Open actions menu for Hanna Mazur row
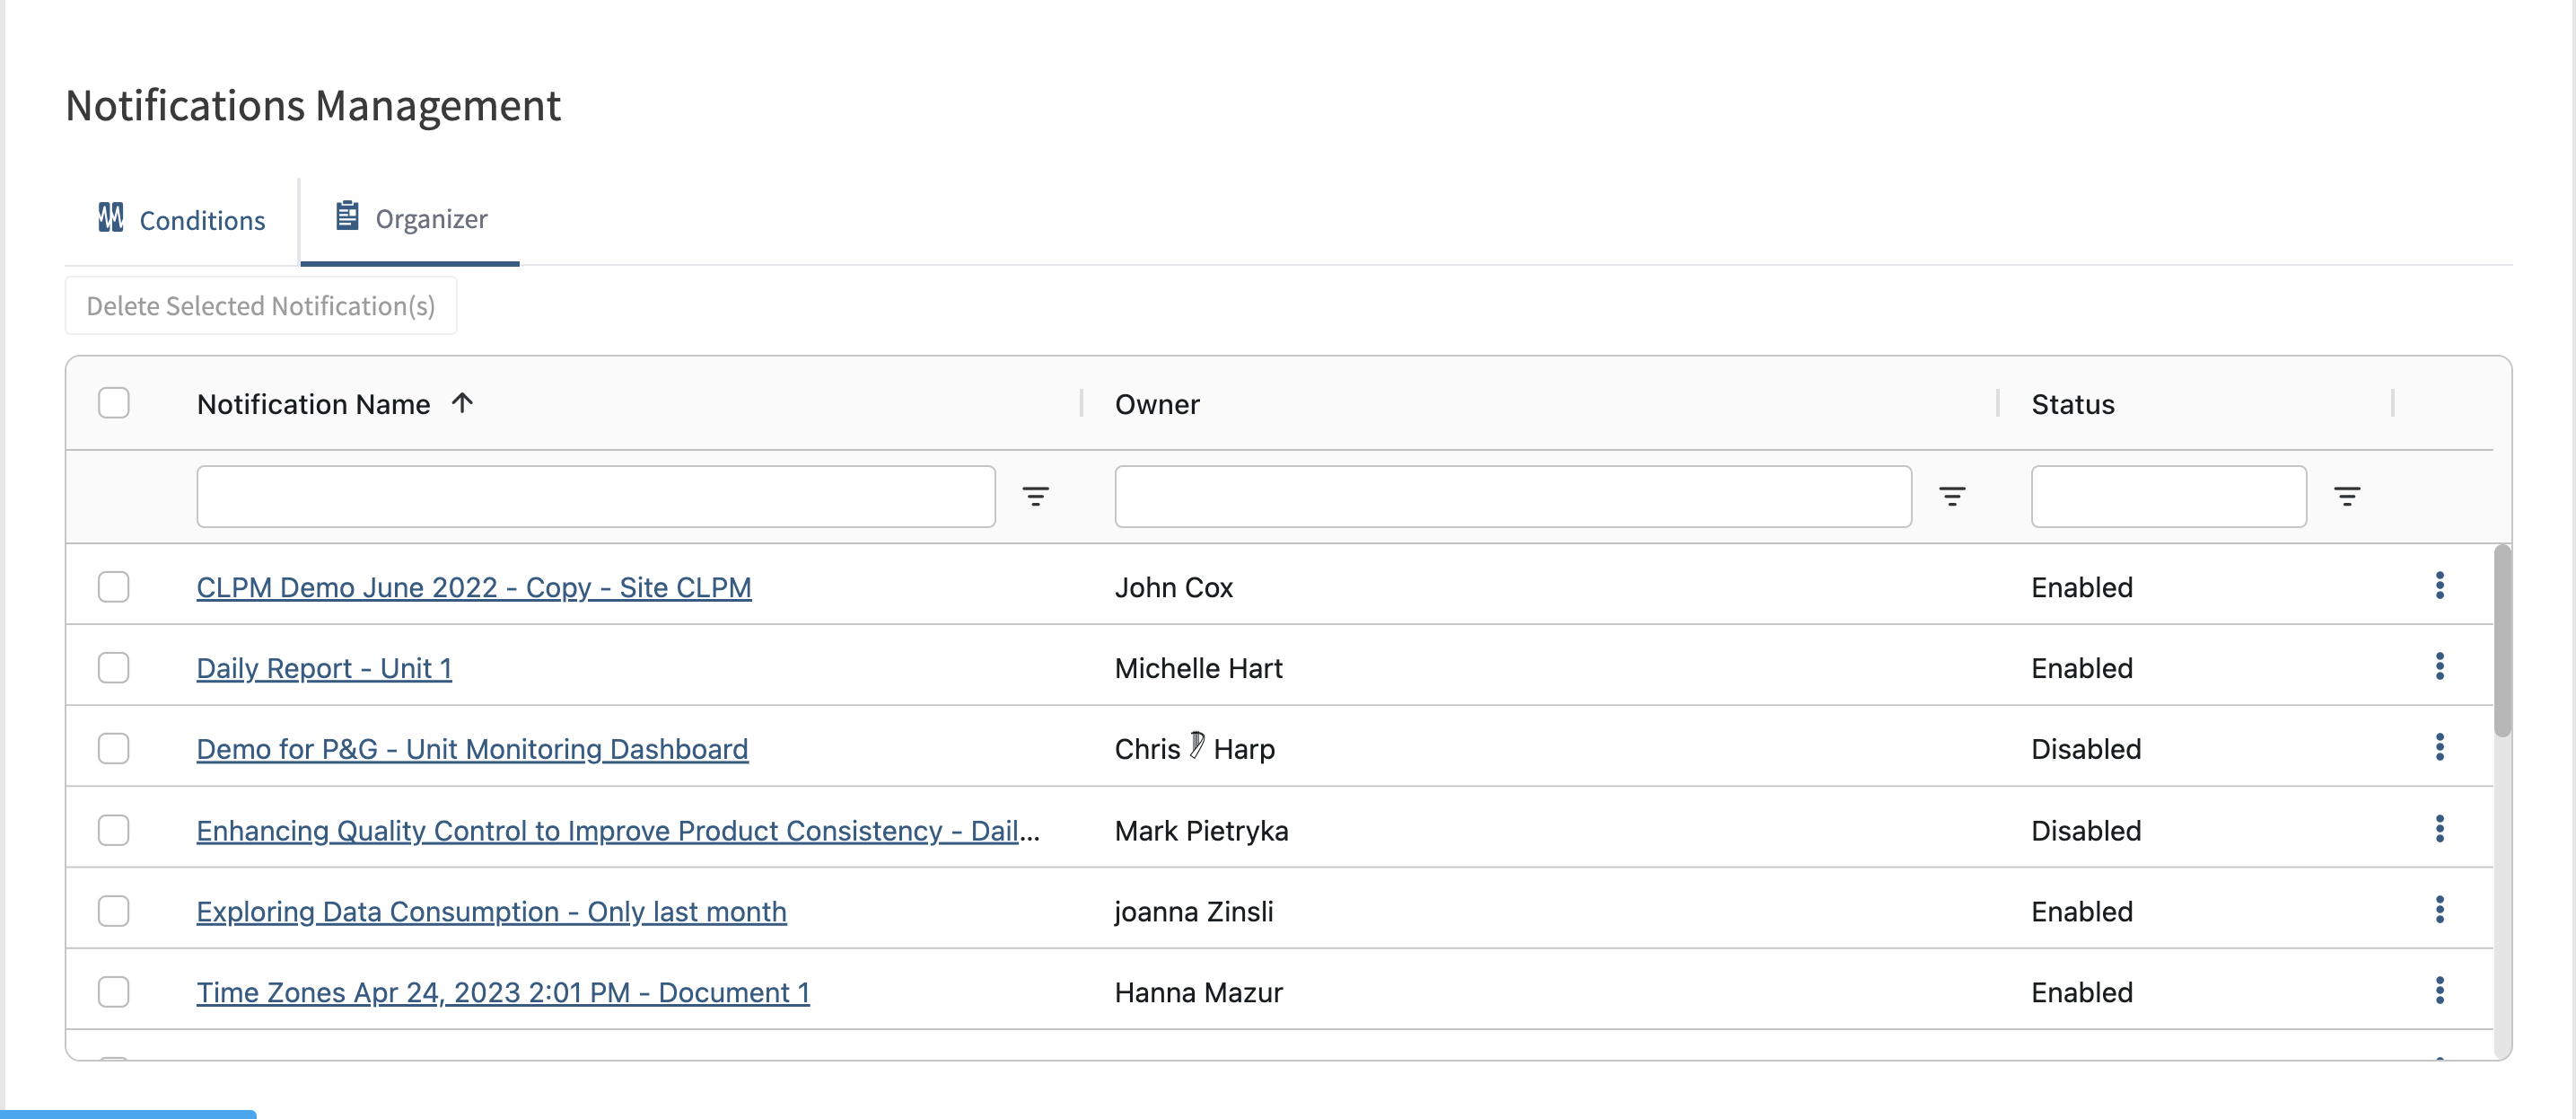The width and height of the screenshot is (2576, 1119). click(x=2439, y=991)
